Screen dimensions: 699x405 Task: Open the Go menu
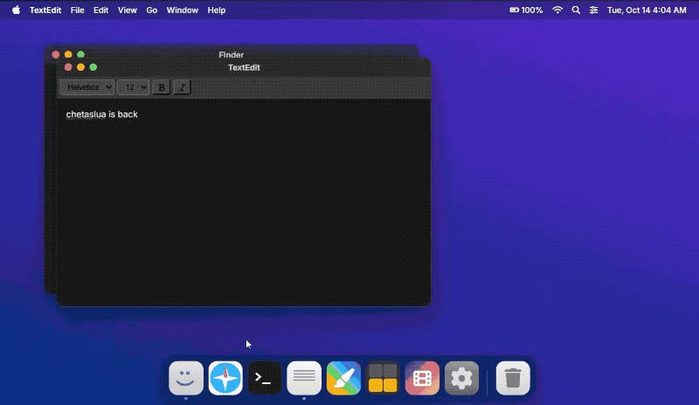click(151, 10)
